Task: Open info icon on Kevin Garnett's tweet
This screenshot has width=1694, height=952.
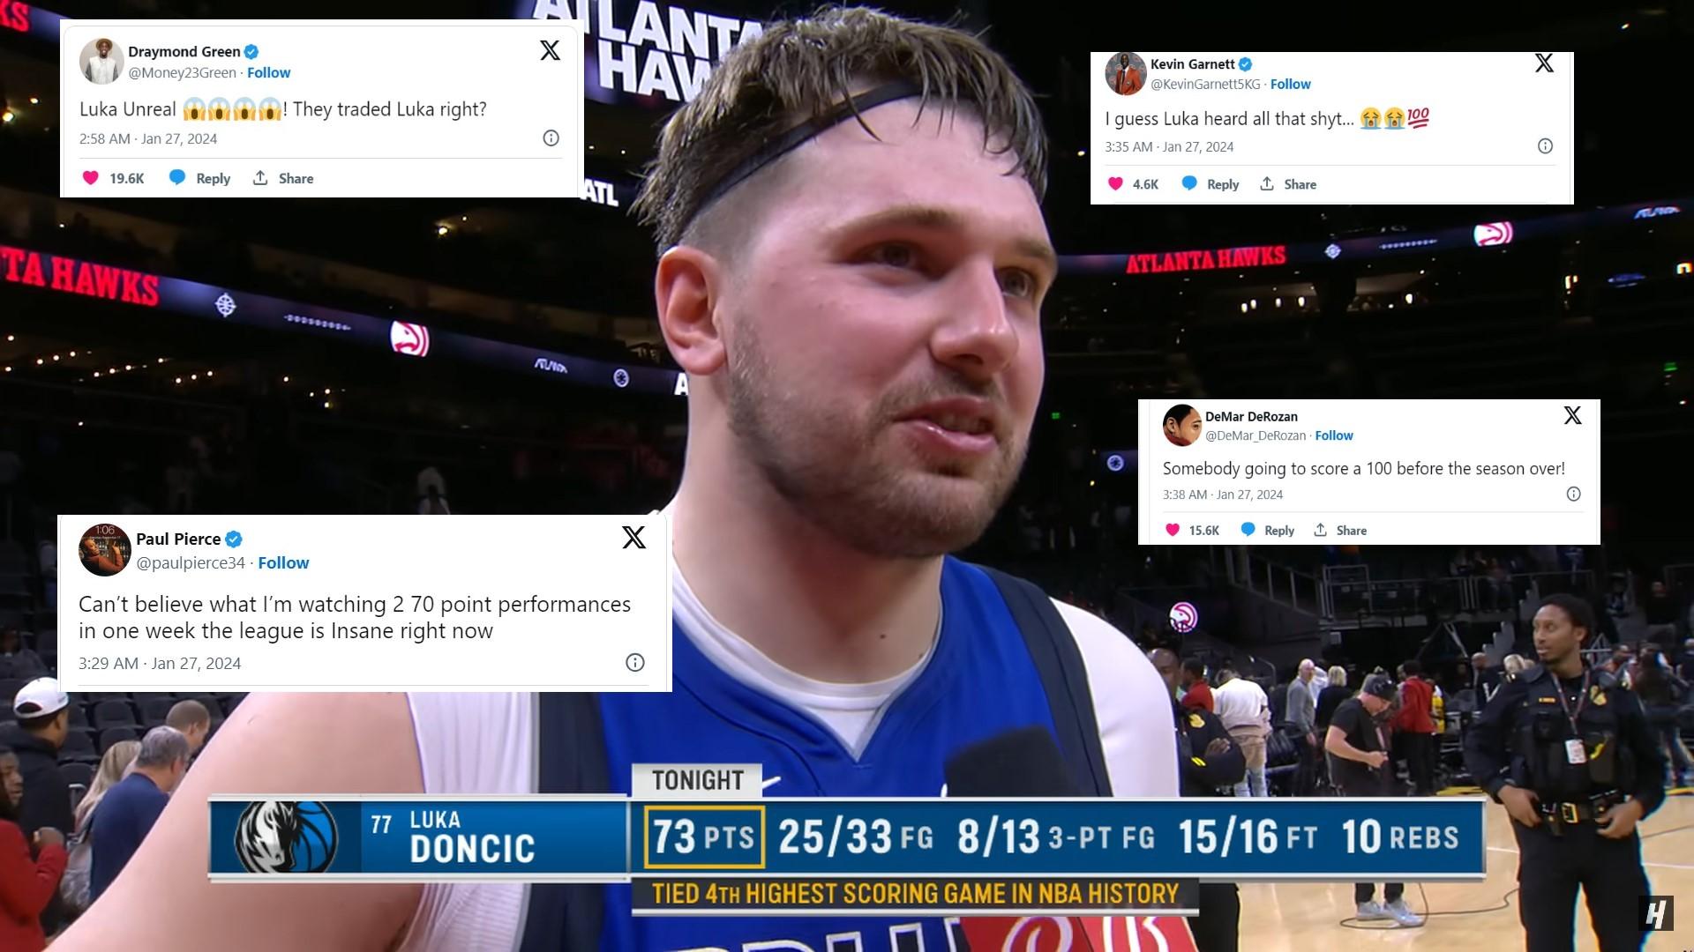Action: point(1545,146)
